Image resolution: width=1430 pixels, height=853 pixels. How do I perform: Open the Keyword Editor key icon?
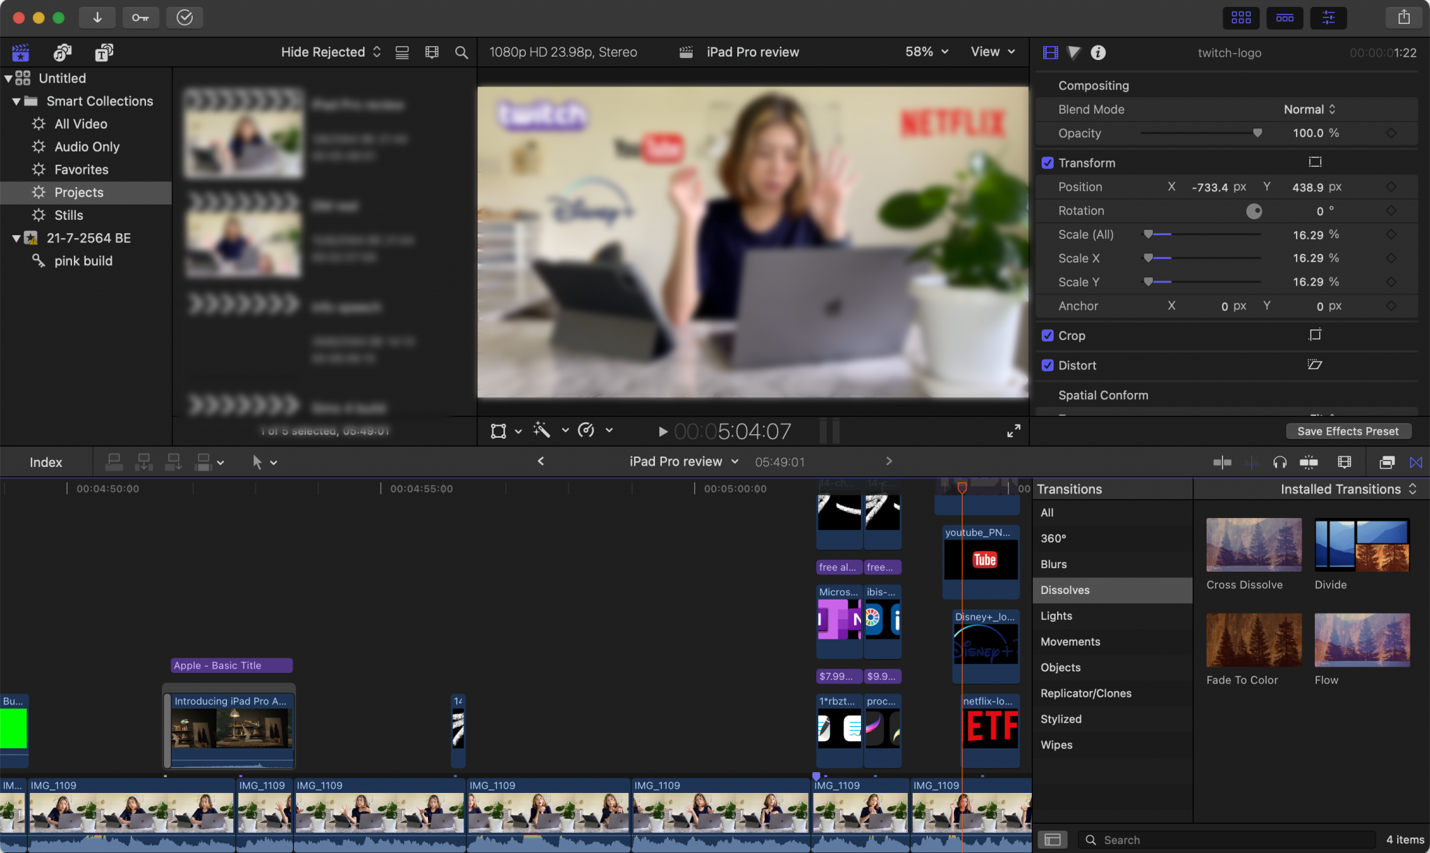pos(140,17)
